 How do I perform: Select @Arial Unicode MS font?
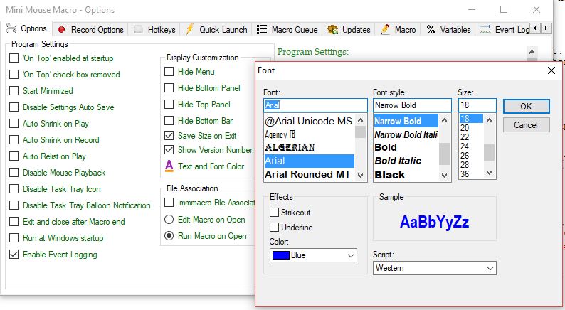[x=308, y=121]
